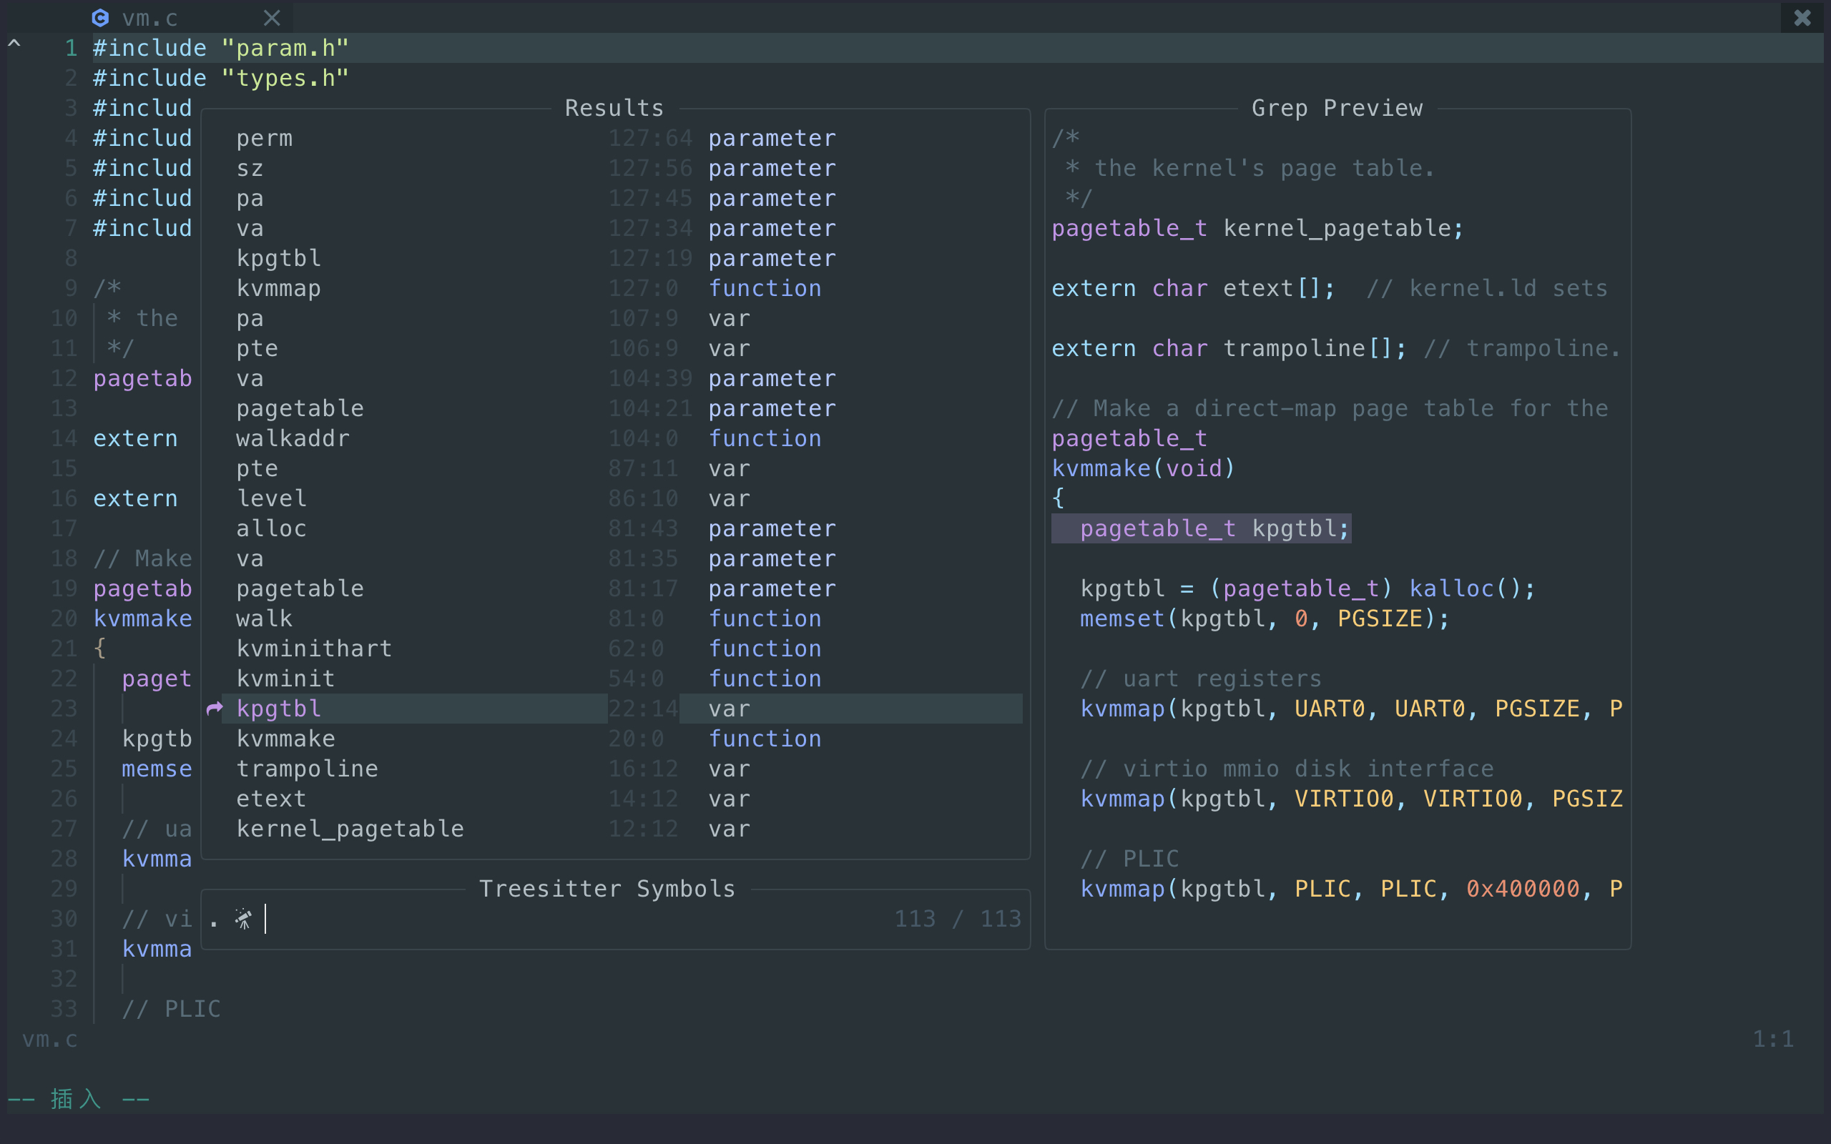The image size is (1831, 1144).
Task: Select the trampoline var result
Action: 615,769
